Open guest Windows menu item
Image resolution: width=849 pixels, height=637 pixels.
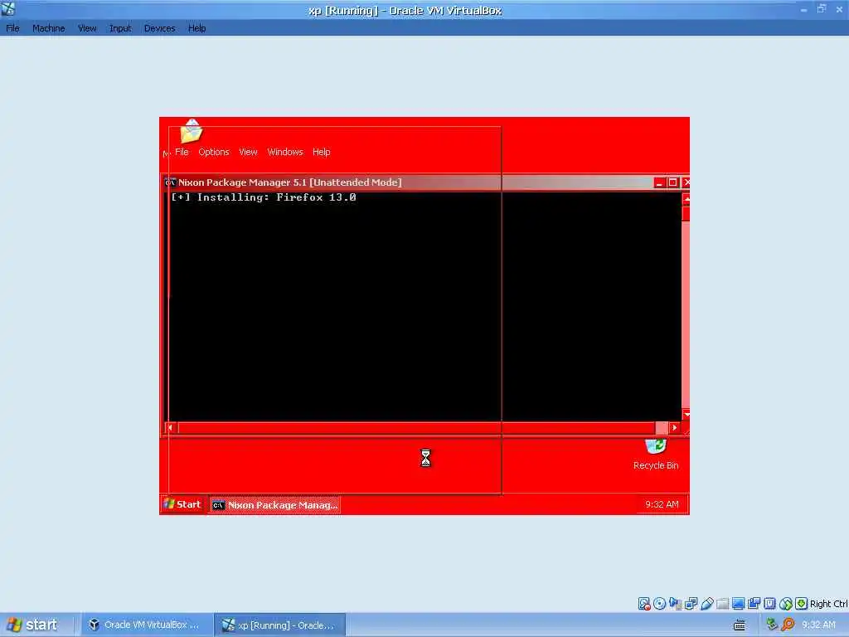point(285,152)
